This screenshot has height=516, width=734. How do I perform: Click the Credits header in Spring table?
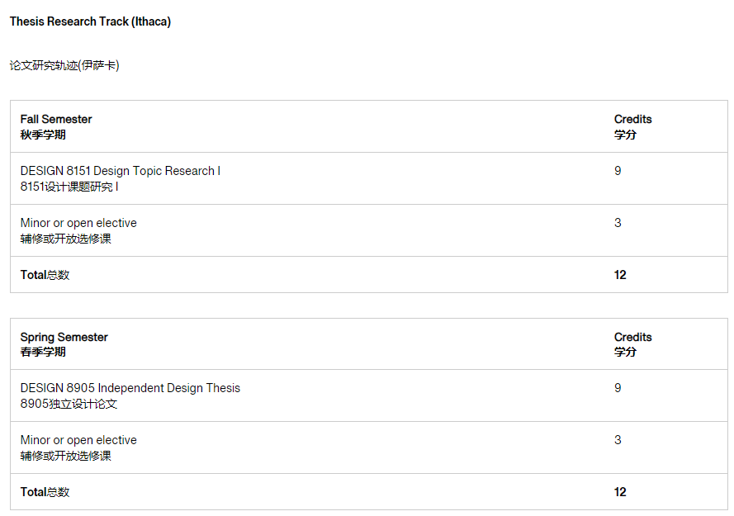633,337
